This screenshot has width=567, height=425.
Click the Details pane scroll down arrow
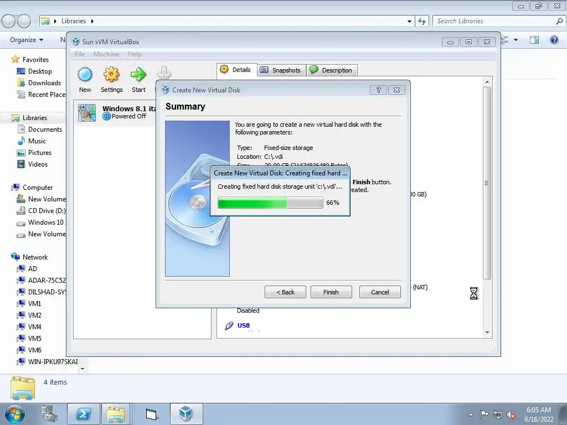(487, 333)
